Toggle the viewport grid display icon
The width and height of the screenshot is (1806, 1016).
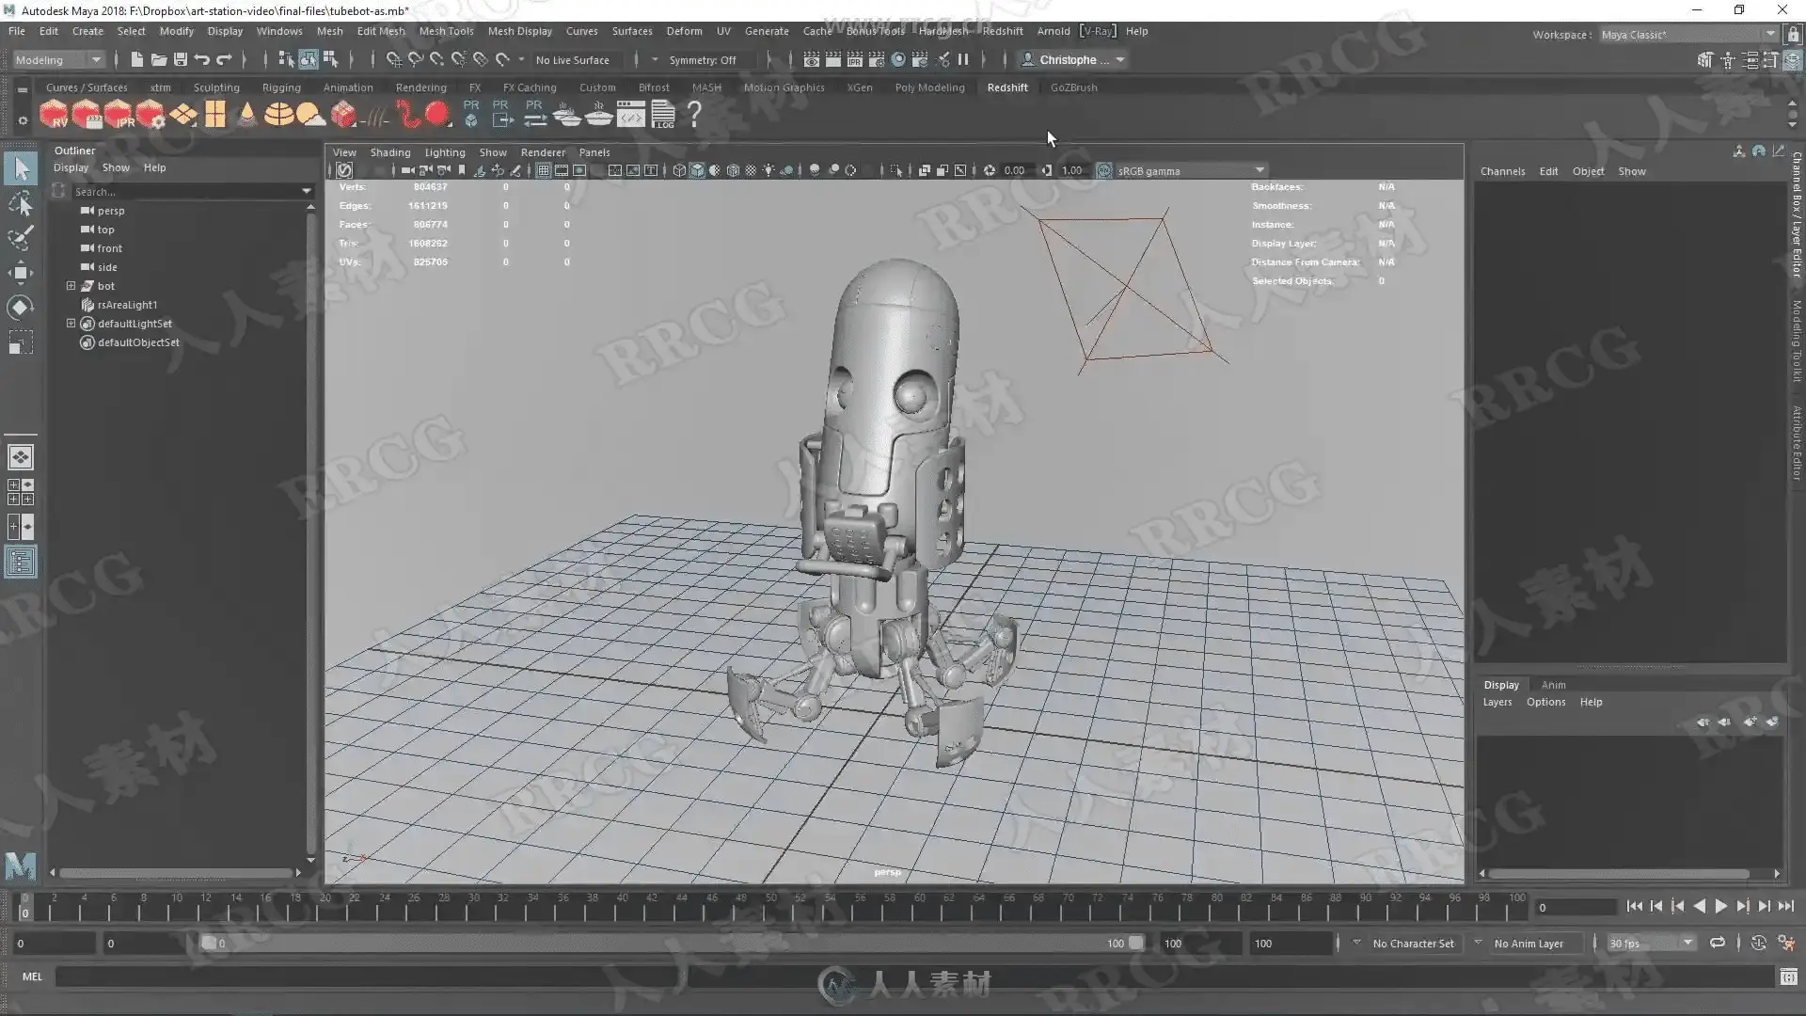coord(544,170)
